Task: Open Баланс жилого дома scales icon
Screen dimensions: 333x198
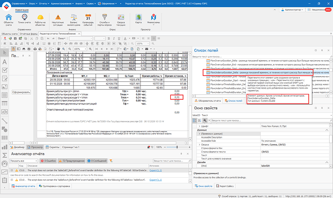Action: click(74, 20)
